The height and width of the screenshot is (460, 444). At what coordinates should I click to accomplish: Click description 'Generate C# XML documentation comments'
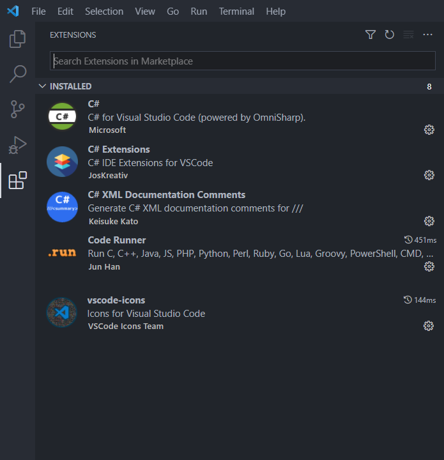point(195,208)
